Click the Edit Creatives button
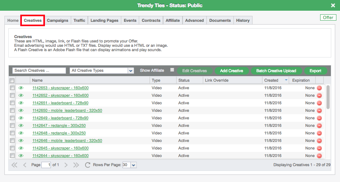340x182 pixels. point(194,71)
